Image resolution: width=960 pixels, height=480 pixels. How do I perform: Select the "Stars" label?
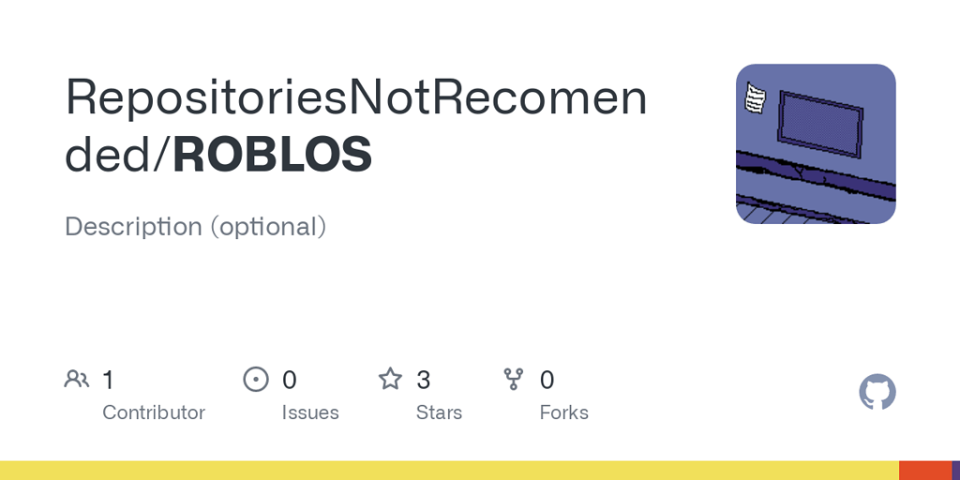click(x=439, y=412)
